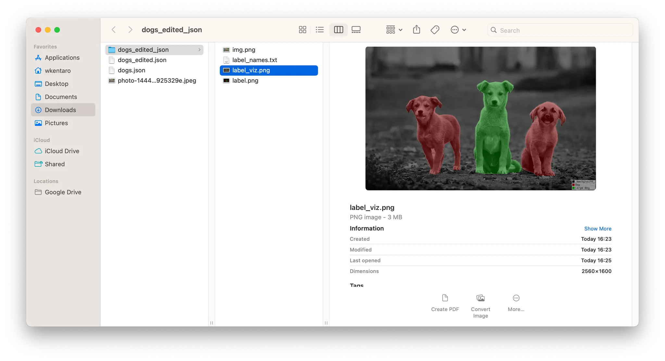Screen dimensions: 665x361
Task: Select the dogs.json file
Action: point(154,70)
